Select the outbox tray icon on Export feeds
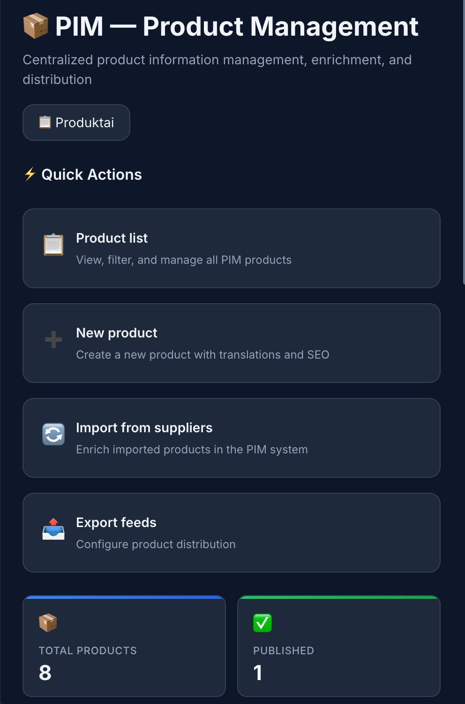Viewport: 465px width, 704px height. tap(53, 529)
